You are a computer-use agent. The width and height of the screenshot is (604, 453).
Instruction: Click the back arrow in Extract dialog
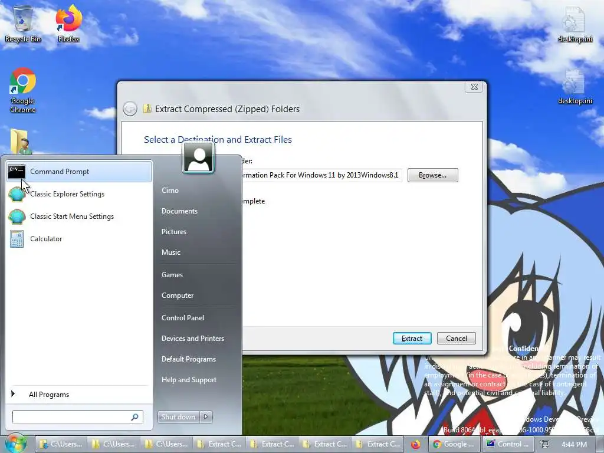tap(130, 109)
